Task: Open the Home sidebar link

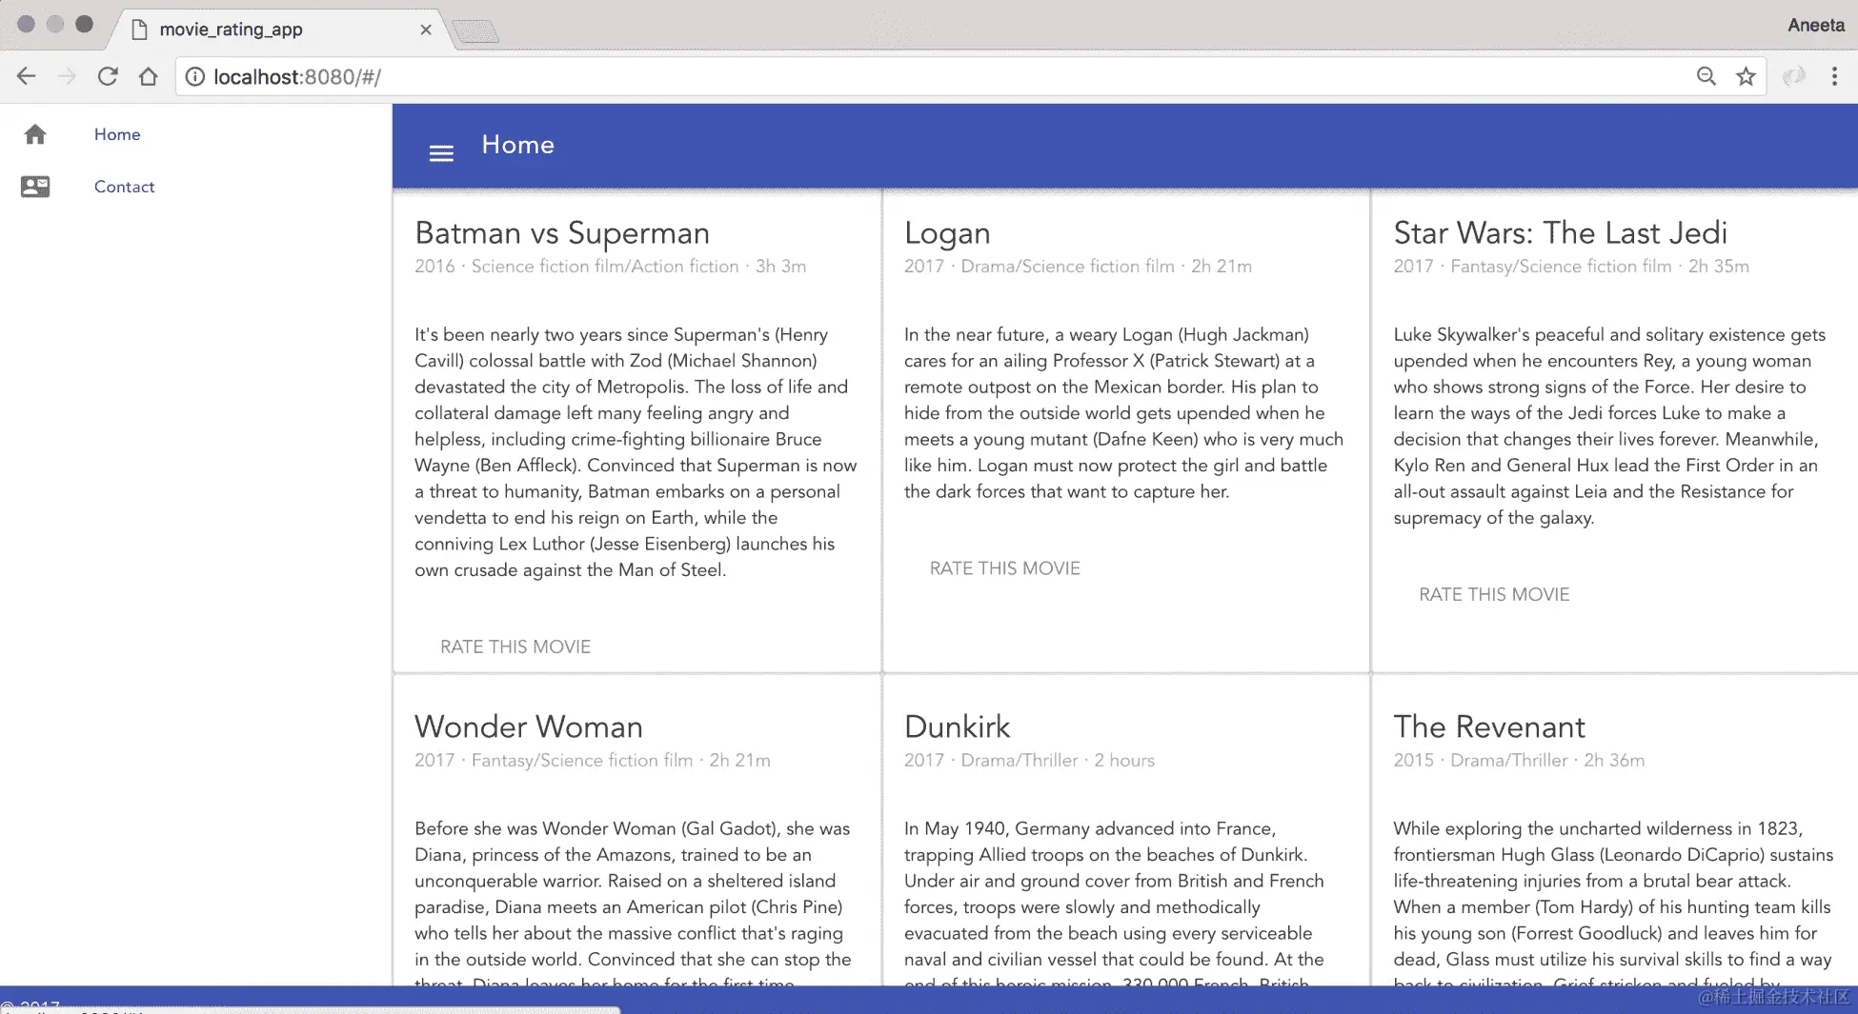Action: pyautogui.click(x=117, y=134)
